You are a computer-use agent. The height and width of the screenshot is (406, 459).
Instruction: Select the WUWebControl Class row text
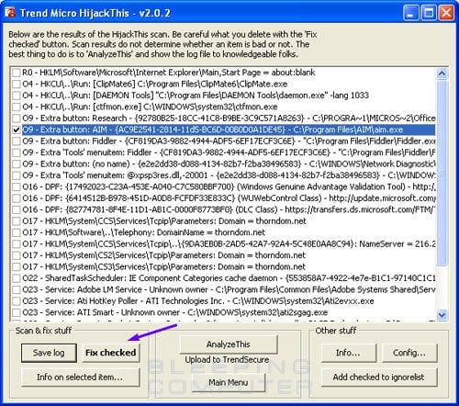click(x=229, y=198)
